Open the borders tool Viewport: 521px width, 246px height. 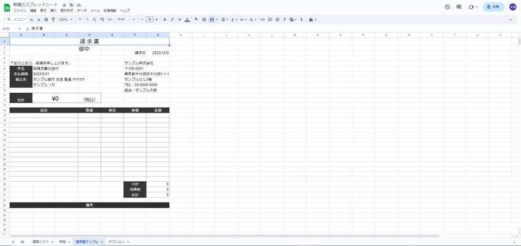[204, 19]
